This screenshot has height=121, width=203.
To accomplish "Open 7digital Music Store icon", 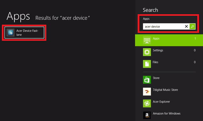I will (x=147, y=92).
